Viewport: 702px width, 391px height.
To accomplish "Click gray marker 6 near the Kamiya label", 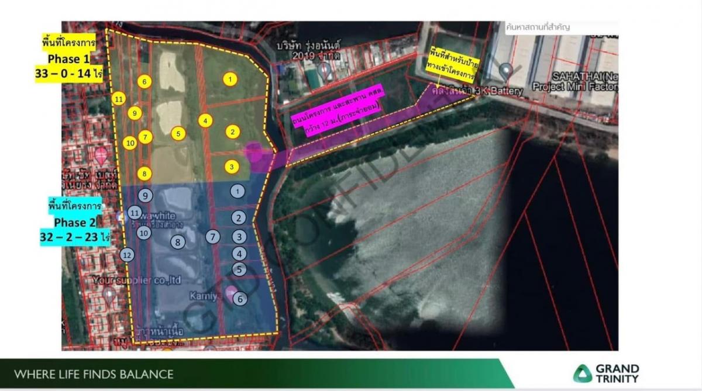I will click(239, 299).
